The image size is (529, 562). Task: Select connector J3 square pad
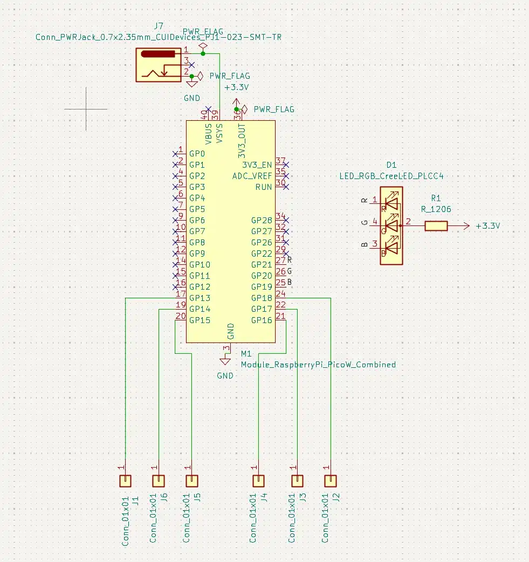point(298,481)
